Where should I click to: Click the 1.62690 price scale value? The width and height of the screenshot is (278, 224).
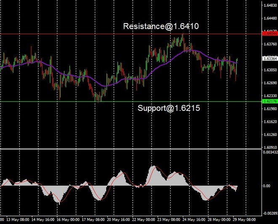click(x=270, y=83)
